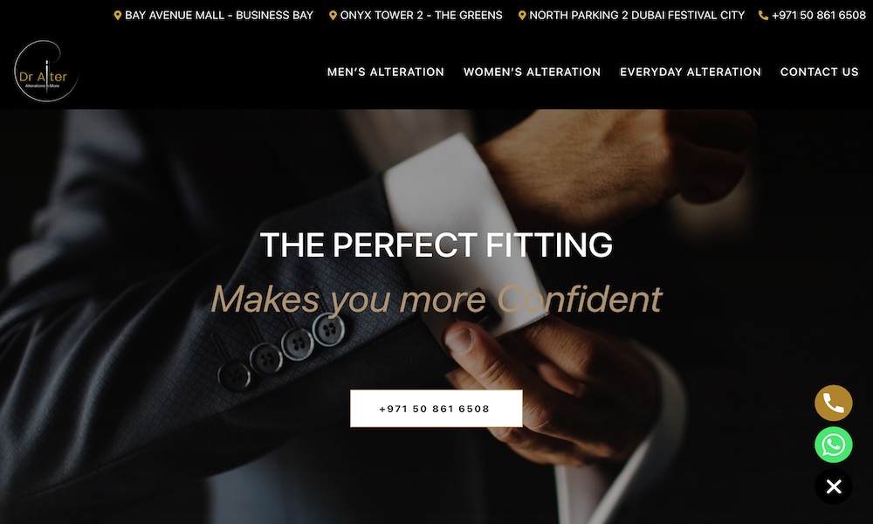Click the phone handset icon in top bar
This screenshot has height=524, width=873.
[x=763, y=16]
